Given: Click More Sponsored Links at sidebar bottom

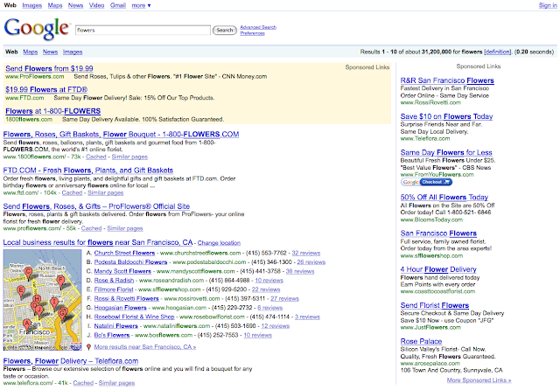Looking at the screenshot, I should [479, 380].
